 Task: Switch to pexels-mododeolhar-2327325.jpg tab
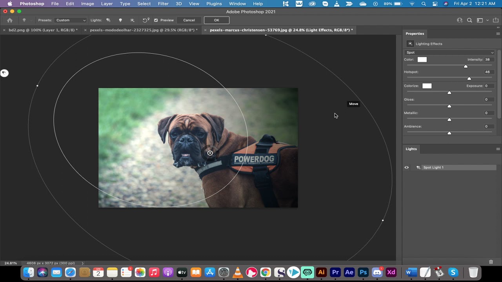(x=144, y=30)
